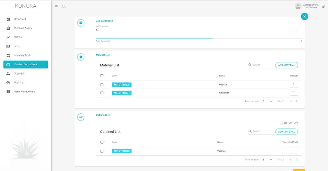Click the Obtained List checkmark step icon
328x171 pixels.
pos(81,117)
